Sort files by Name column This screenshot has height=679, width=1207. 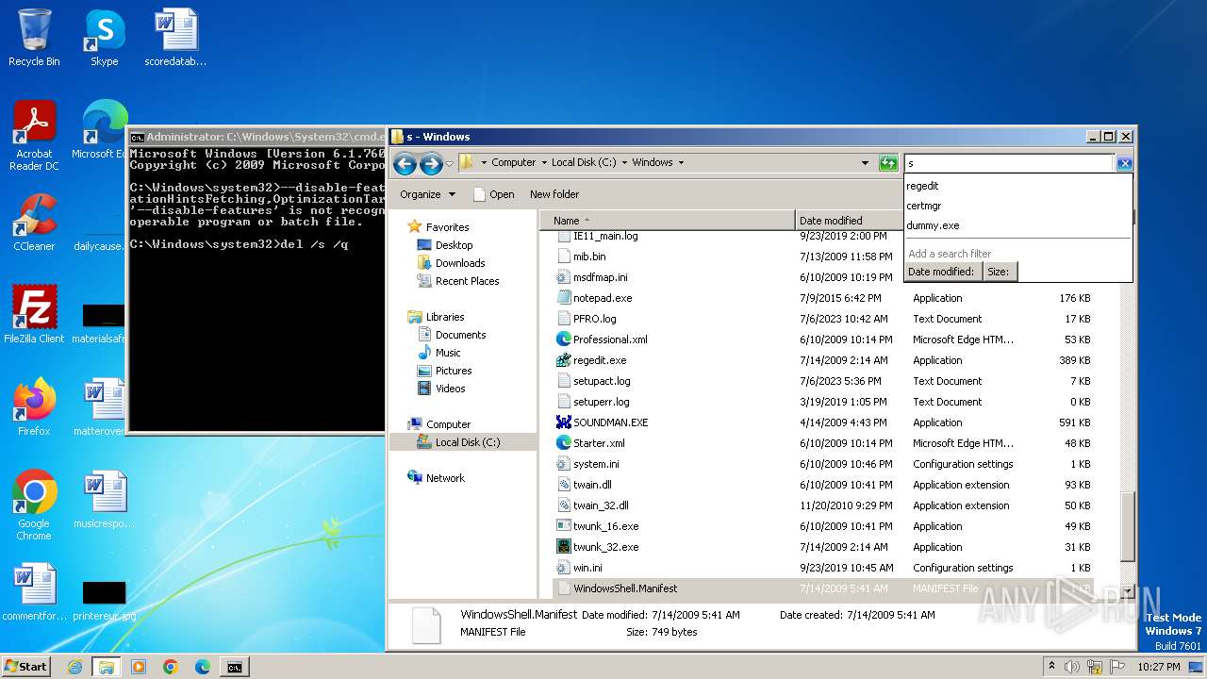668,220
